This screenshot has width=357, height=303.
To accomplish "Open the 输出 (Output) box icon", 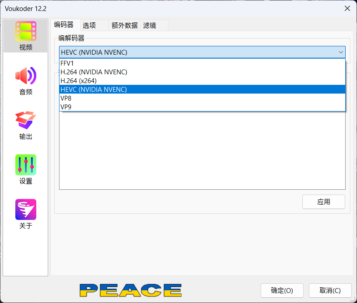I will (26, 121).
